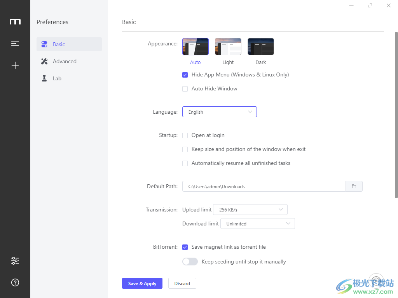398x298 pixels.
Task: Expand the Download limit dropdown
Action: click(x=257, y=223)
